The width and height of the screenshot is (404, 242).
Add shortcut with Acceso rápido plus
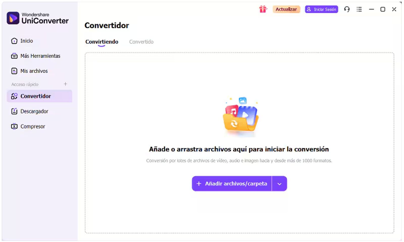[x=65, y=84]
